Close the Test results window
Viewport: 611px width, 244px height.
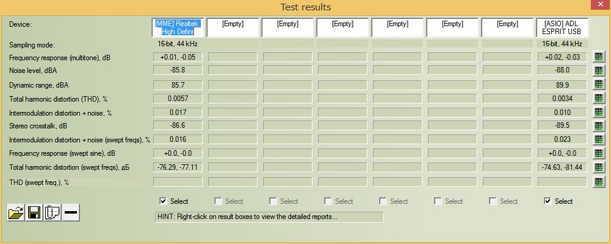[599, 5]
